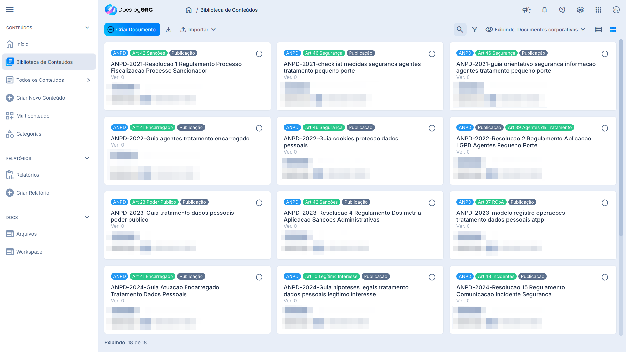Click the download icon in toolbar
626x352 pixels.
pyautogui.click(x=169, y=30)
